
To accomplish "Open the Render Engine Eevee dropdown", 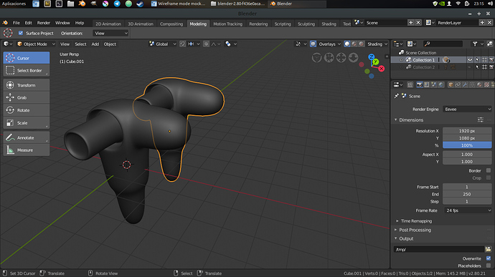I will click(x=467, y=109).
